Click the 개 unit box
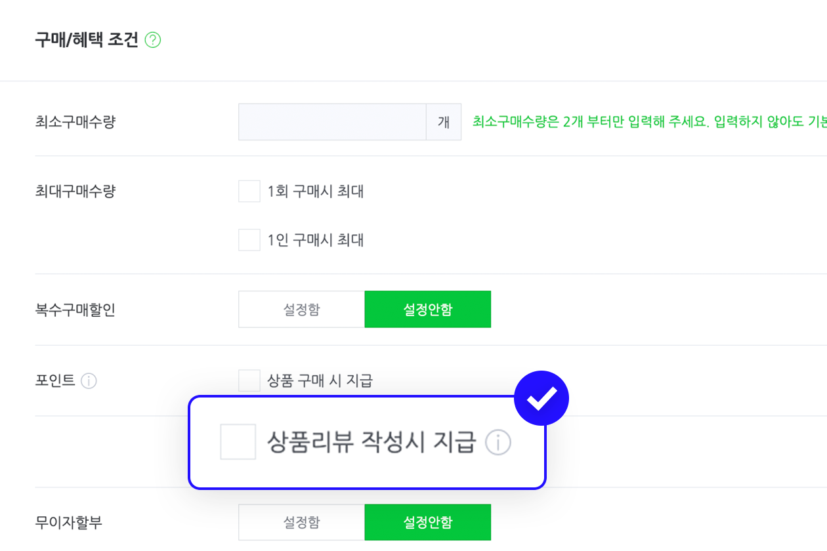 click(x=444, y=122)
